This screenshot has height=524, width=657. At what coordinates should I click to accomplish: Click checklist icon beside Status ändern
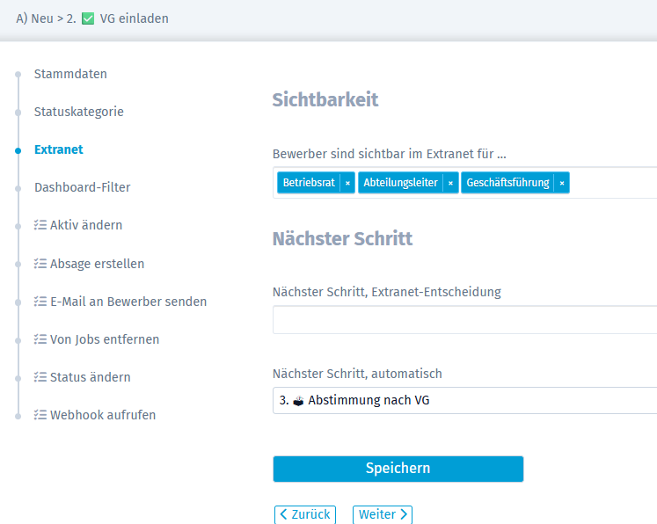(x=40, y=377)
